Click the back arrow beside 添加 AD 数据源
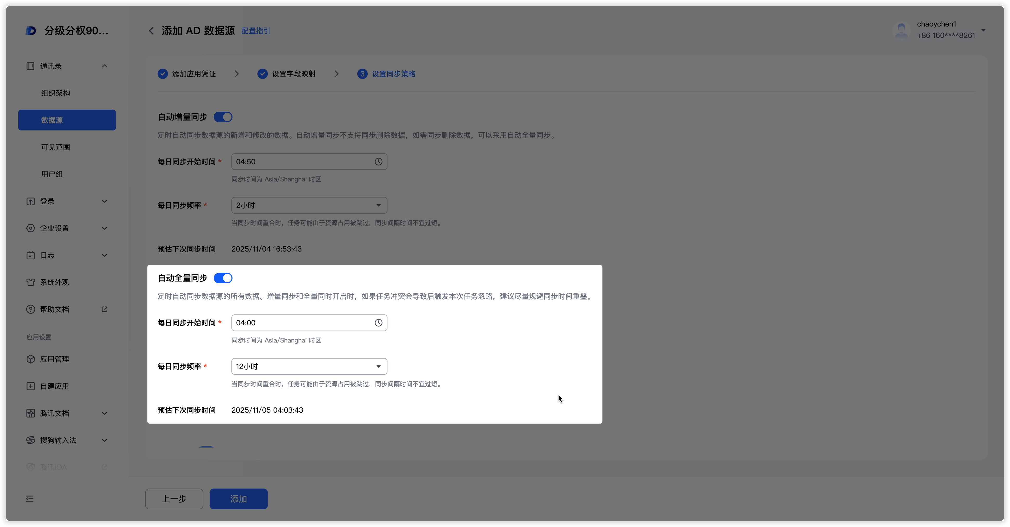Viewport: 1010px width, 527px height. click(151, 31)
